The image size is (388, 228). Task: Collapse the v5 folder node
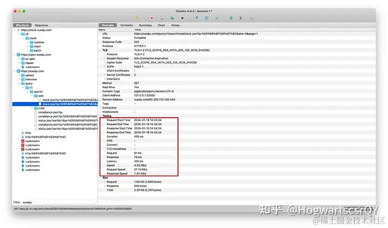pyautogui.click(x=19, y=34)
